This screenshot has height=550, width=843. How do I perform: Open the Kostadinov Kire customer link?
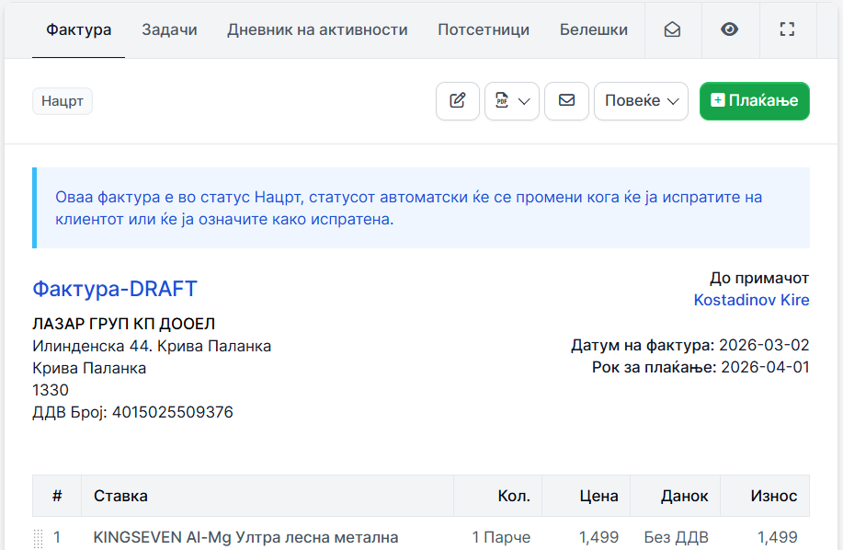point(751,300)
